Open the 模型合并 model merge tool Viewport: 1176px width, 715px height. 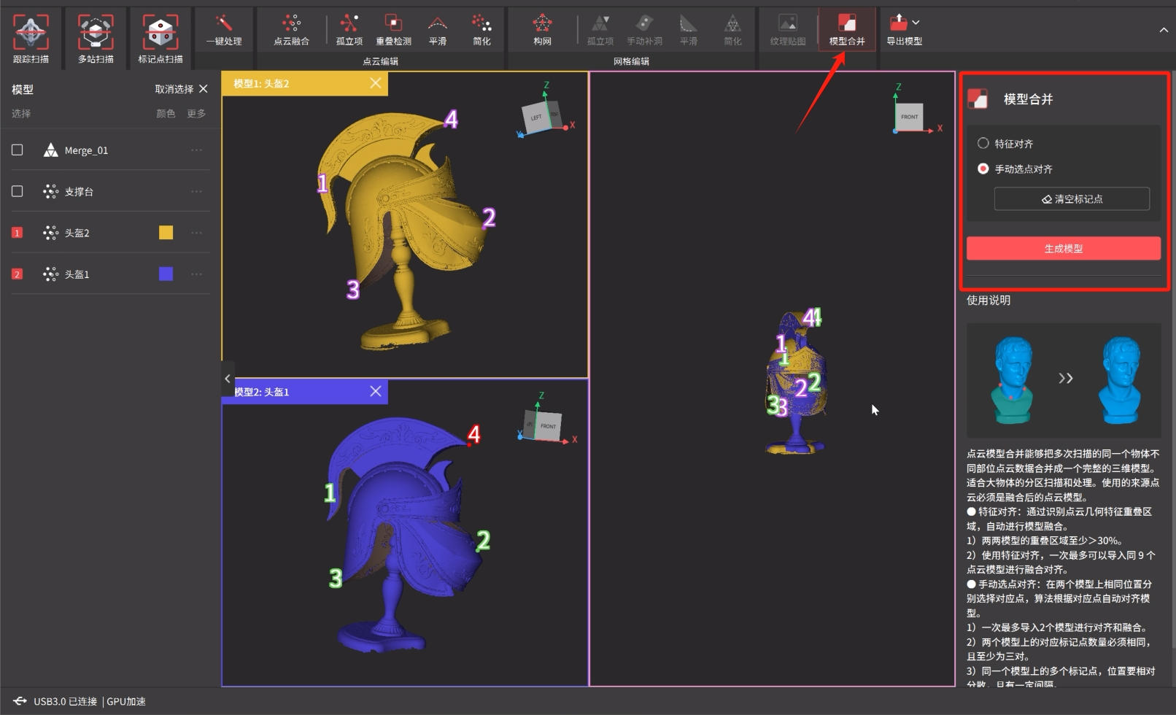(x=847, y=30)
